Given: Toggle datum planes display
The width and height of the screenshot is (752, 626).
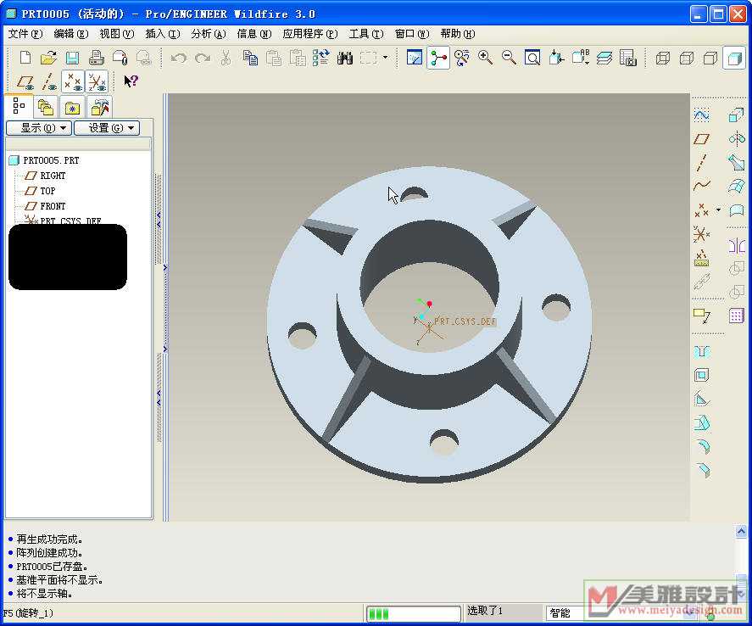Looking at the screenshot, I should pyautogui.click(x=25, y=82).
